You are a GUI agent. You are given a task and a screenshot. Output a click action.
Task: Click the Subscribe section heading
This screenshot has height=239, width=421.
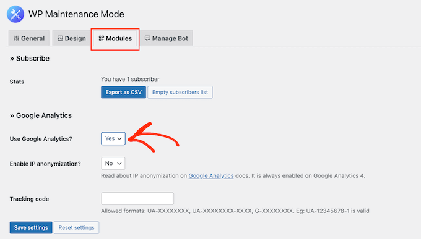click(x=30, y=59)
